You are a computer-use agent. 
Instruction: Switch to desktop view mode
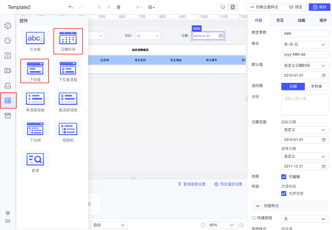click(223, 7)
